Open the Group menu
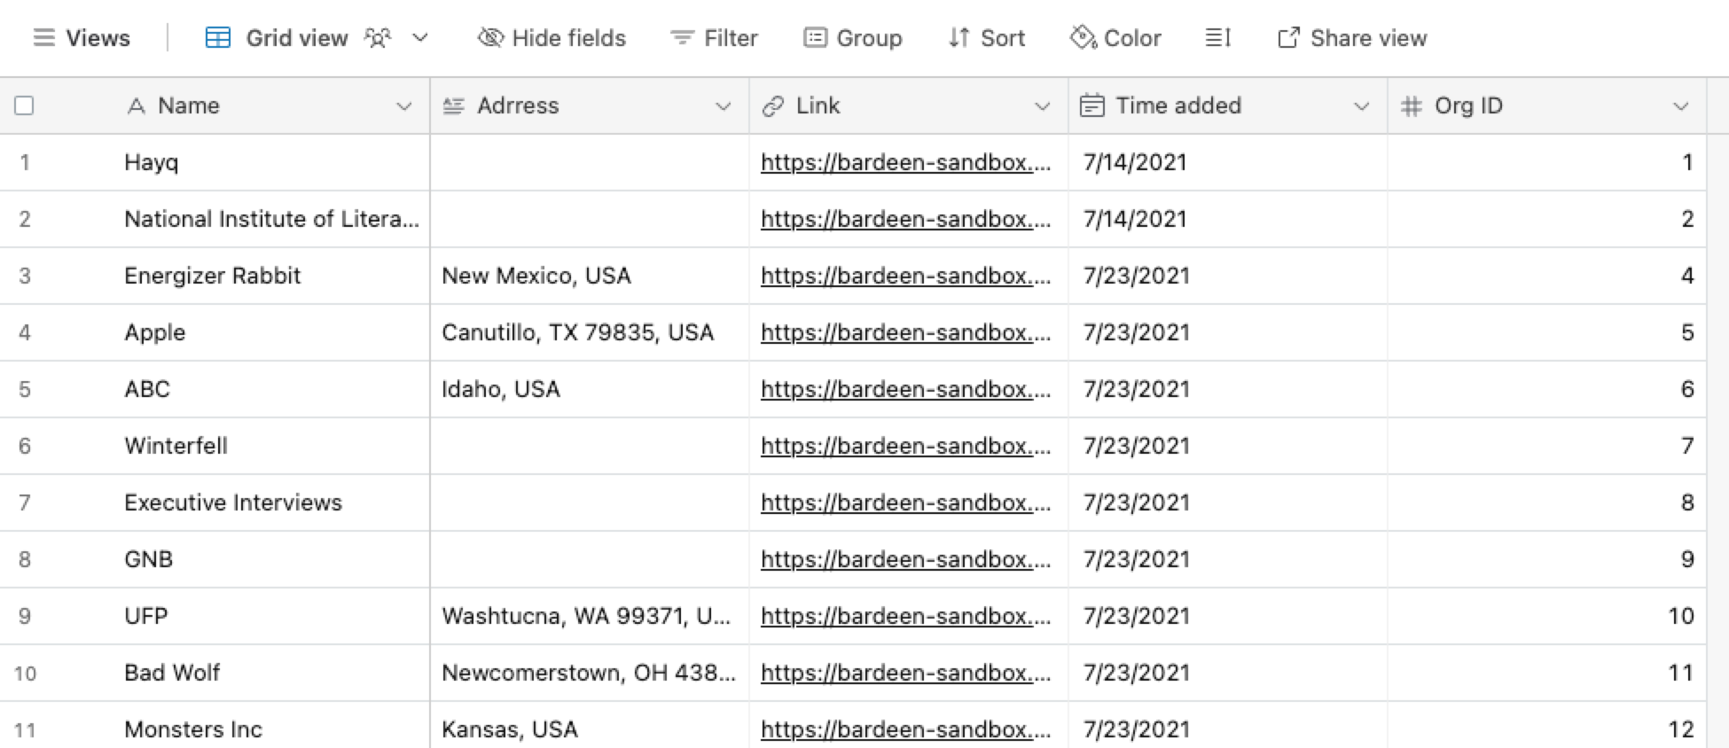This screenshot has height=748, width=1729. 852,38
